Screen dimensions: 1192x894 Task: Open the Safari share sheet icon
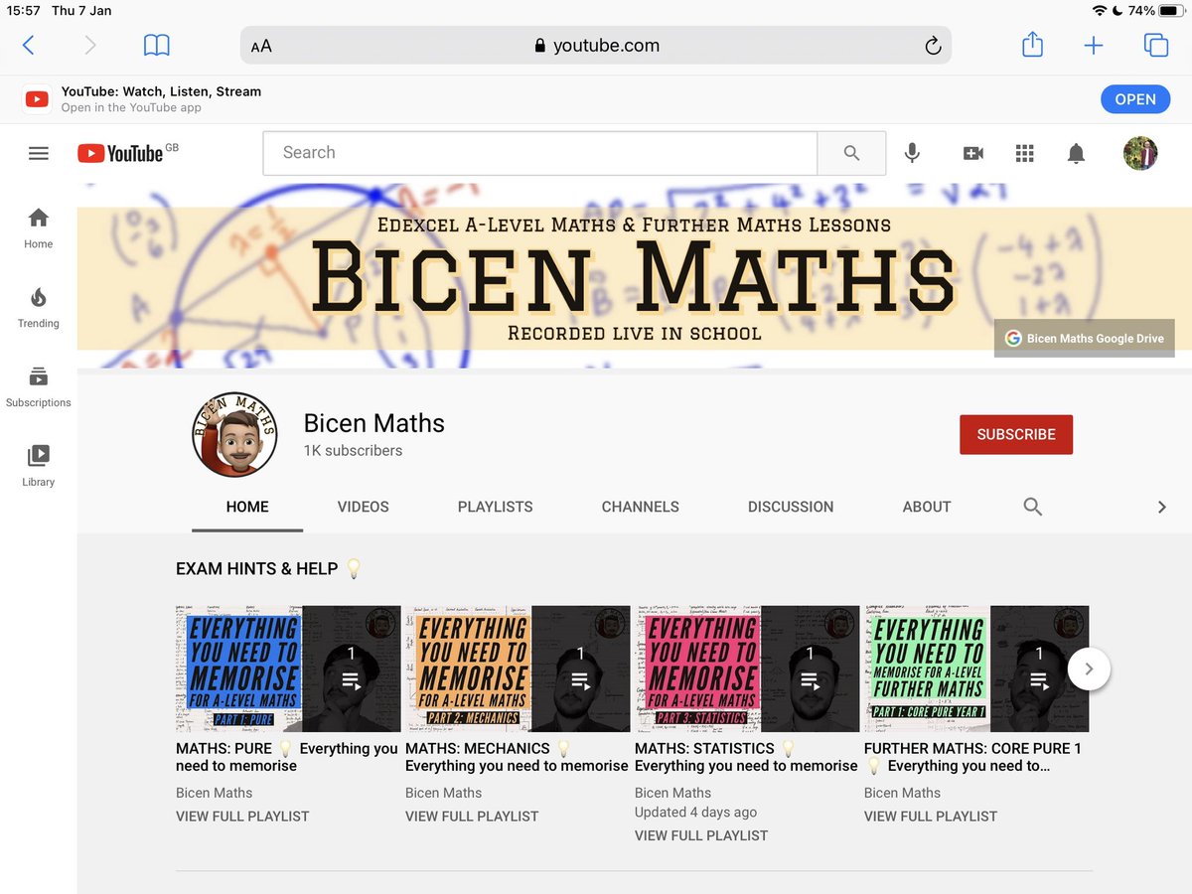tap(1032, 44)
